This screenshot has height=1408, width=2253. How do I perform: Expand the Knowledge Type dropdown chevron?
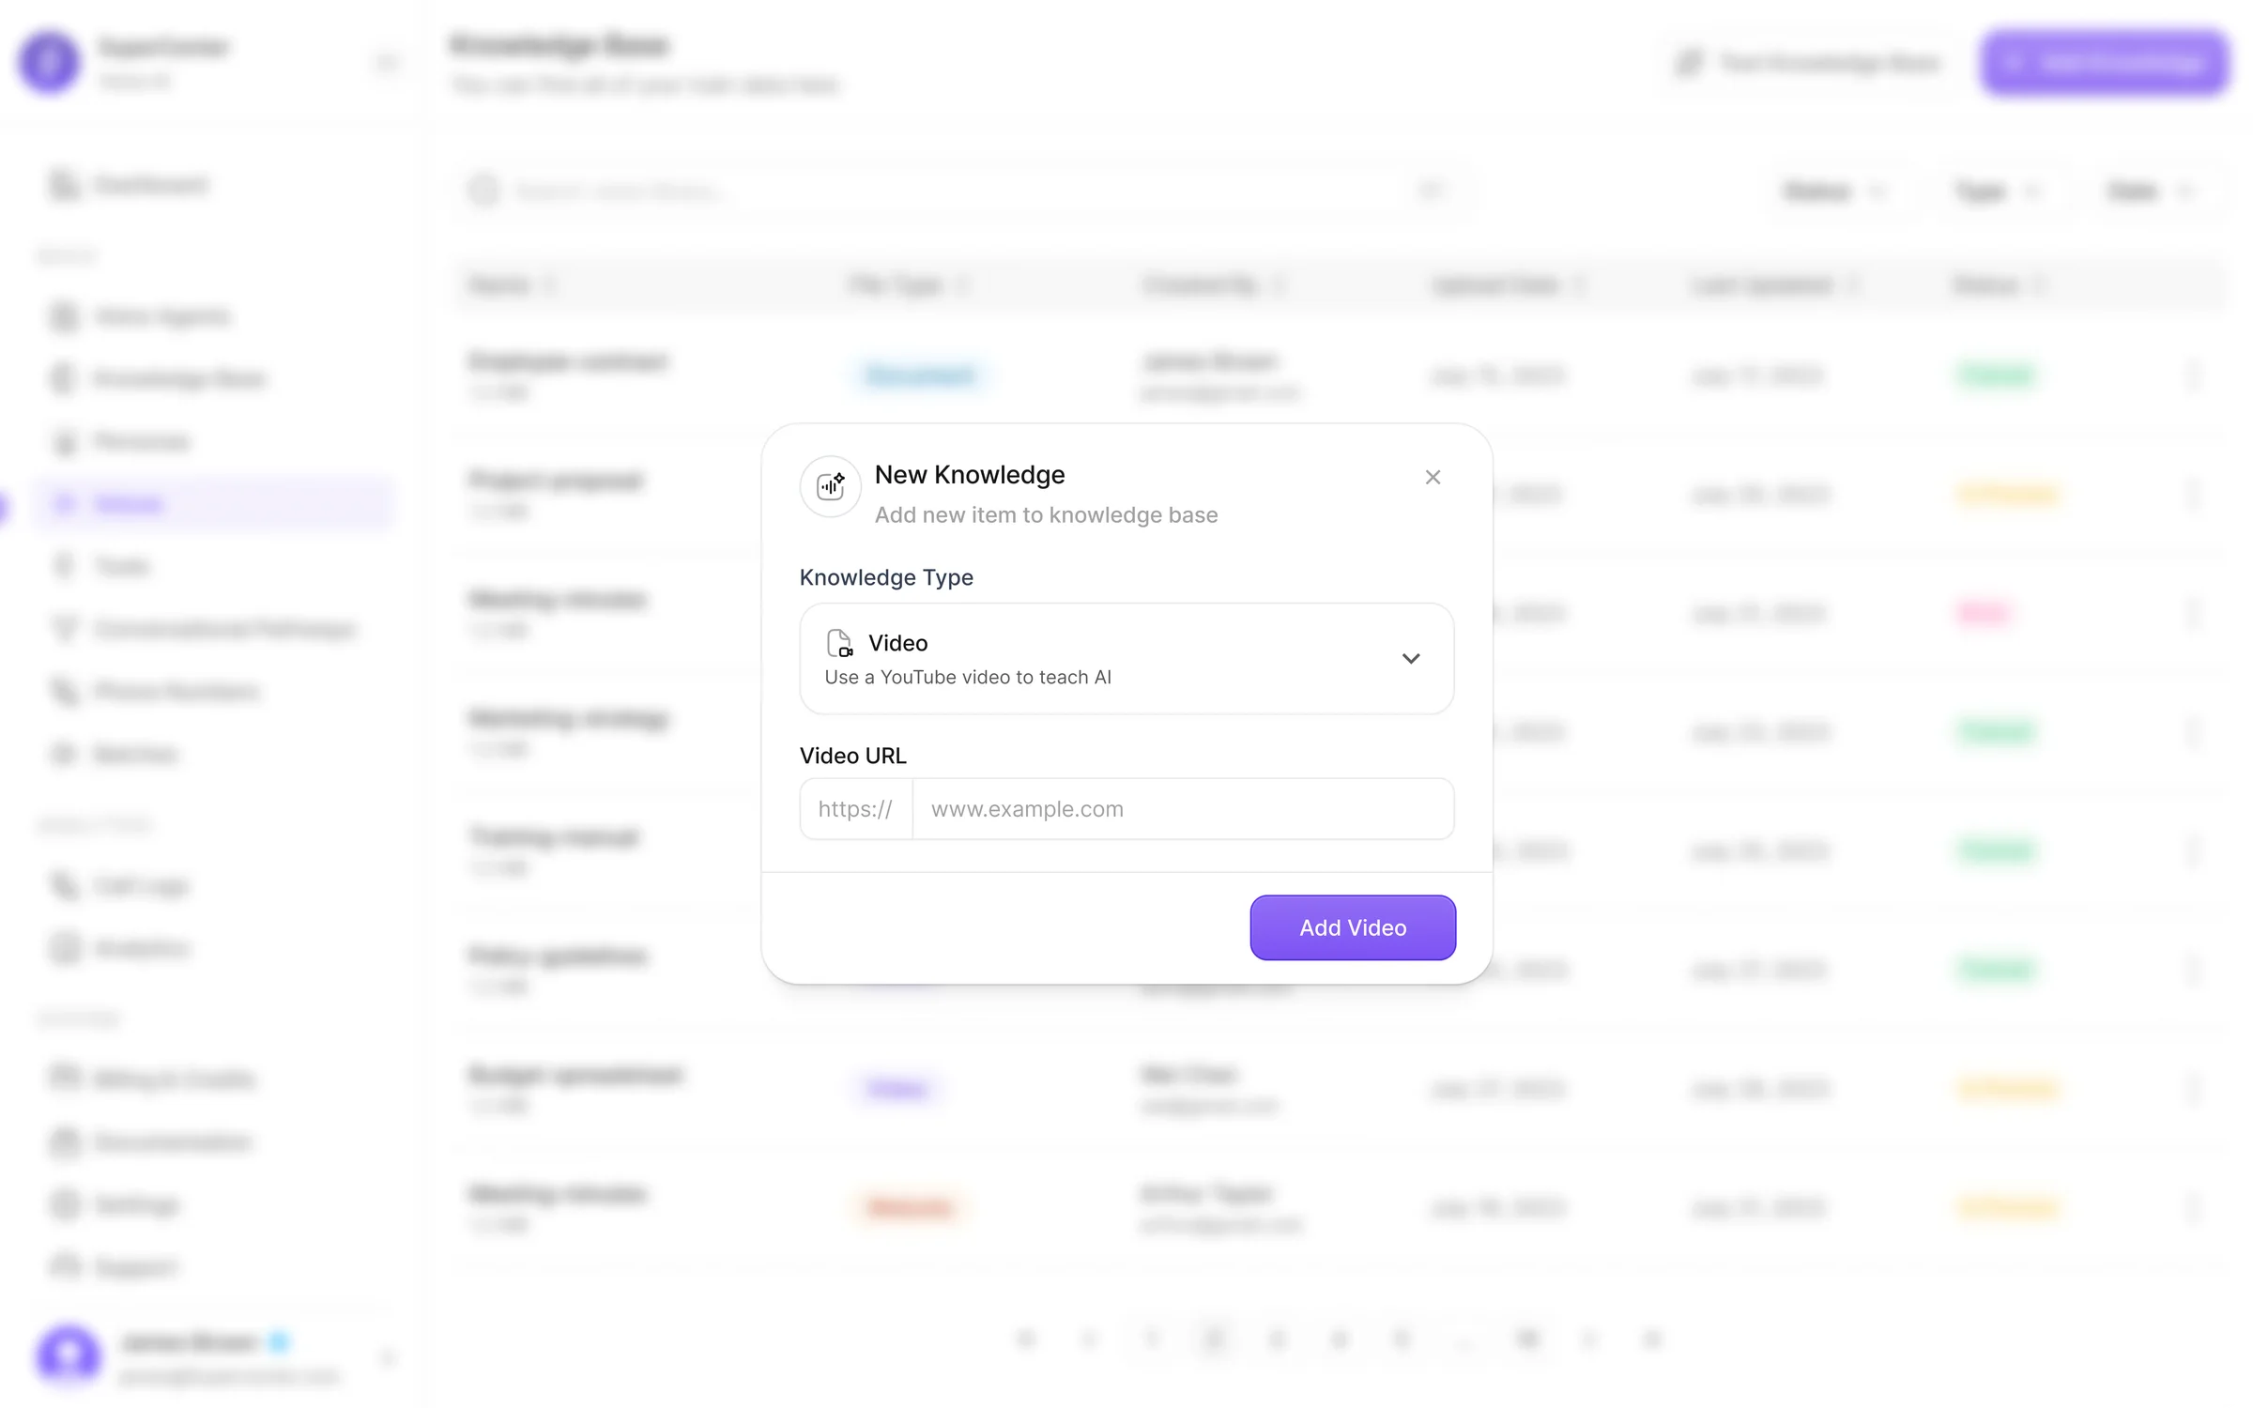1412,658
